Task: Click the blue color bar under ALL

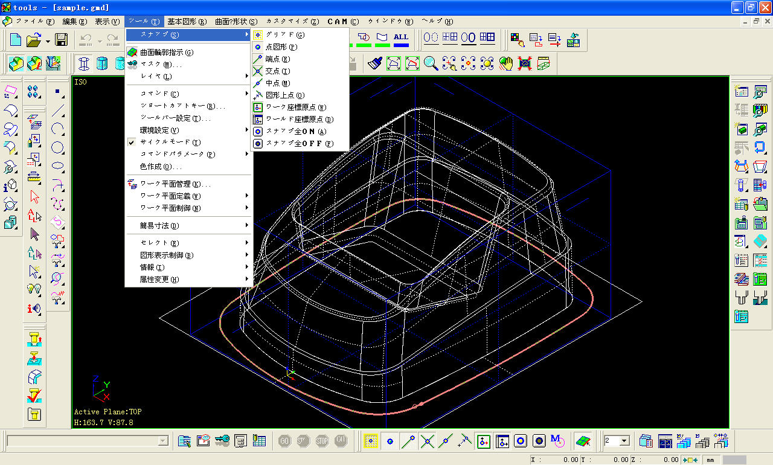Action: pyautogui.click(x=401, y=46)
